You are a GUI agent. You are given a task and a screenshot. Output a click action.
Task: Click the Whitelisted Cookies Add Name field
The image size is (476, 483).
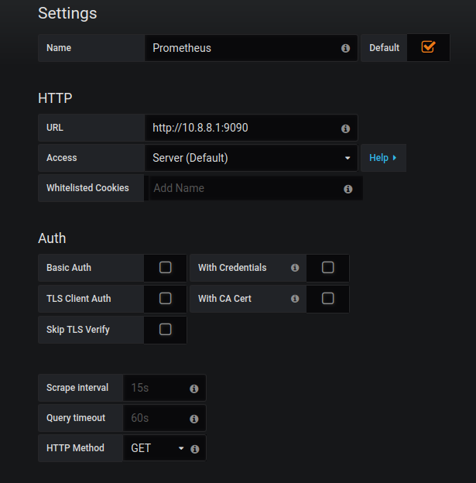[244, 188]
